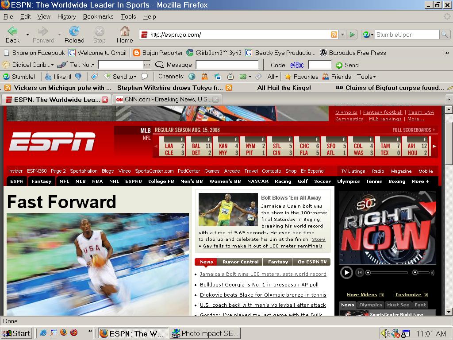Close the ESPN tab with red X
This screenshot has width=453, height=340.
pyautogui.click(x=105, y=100)
